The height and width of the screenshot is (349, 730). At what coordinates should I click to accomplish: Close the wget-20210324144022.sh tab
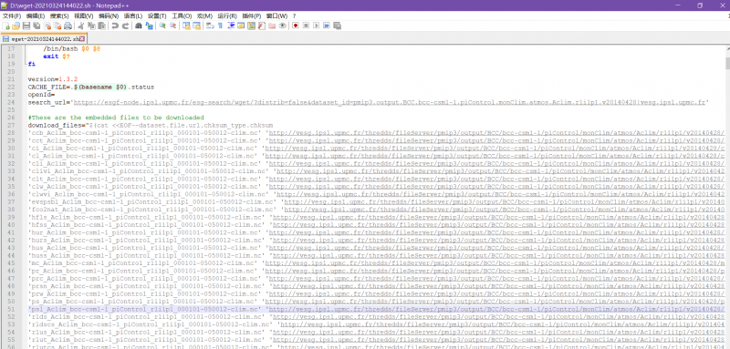(x=82, y=39)
